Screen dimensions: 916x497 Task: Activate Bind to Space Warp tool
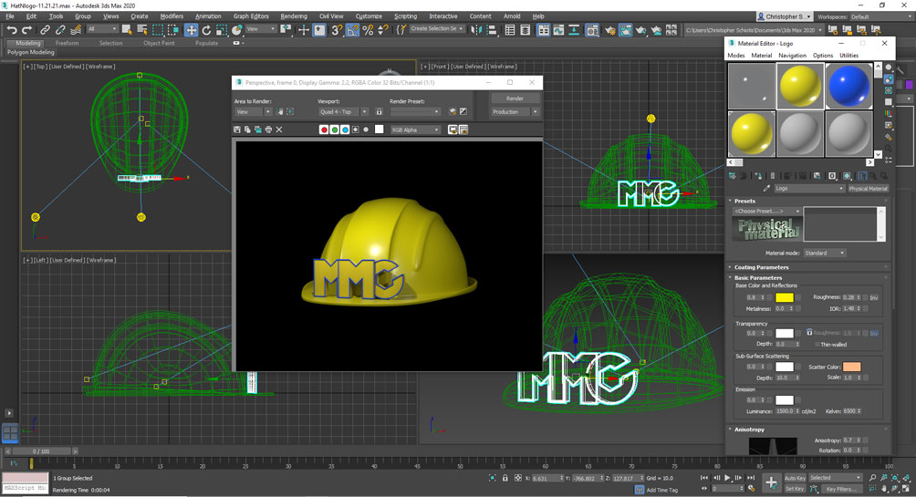click(76, 30)
